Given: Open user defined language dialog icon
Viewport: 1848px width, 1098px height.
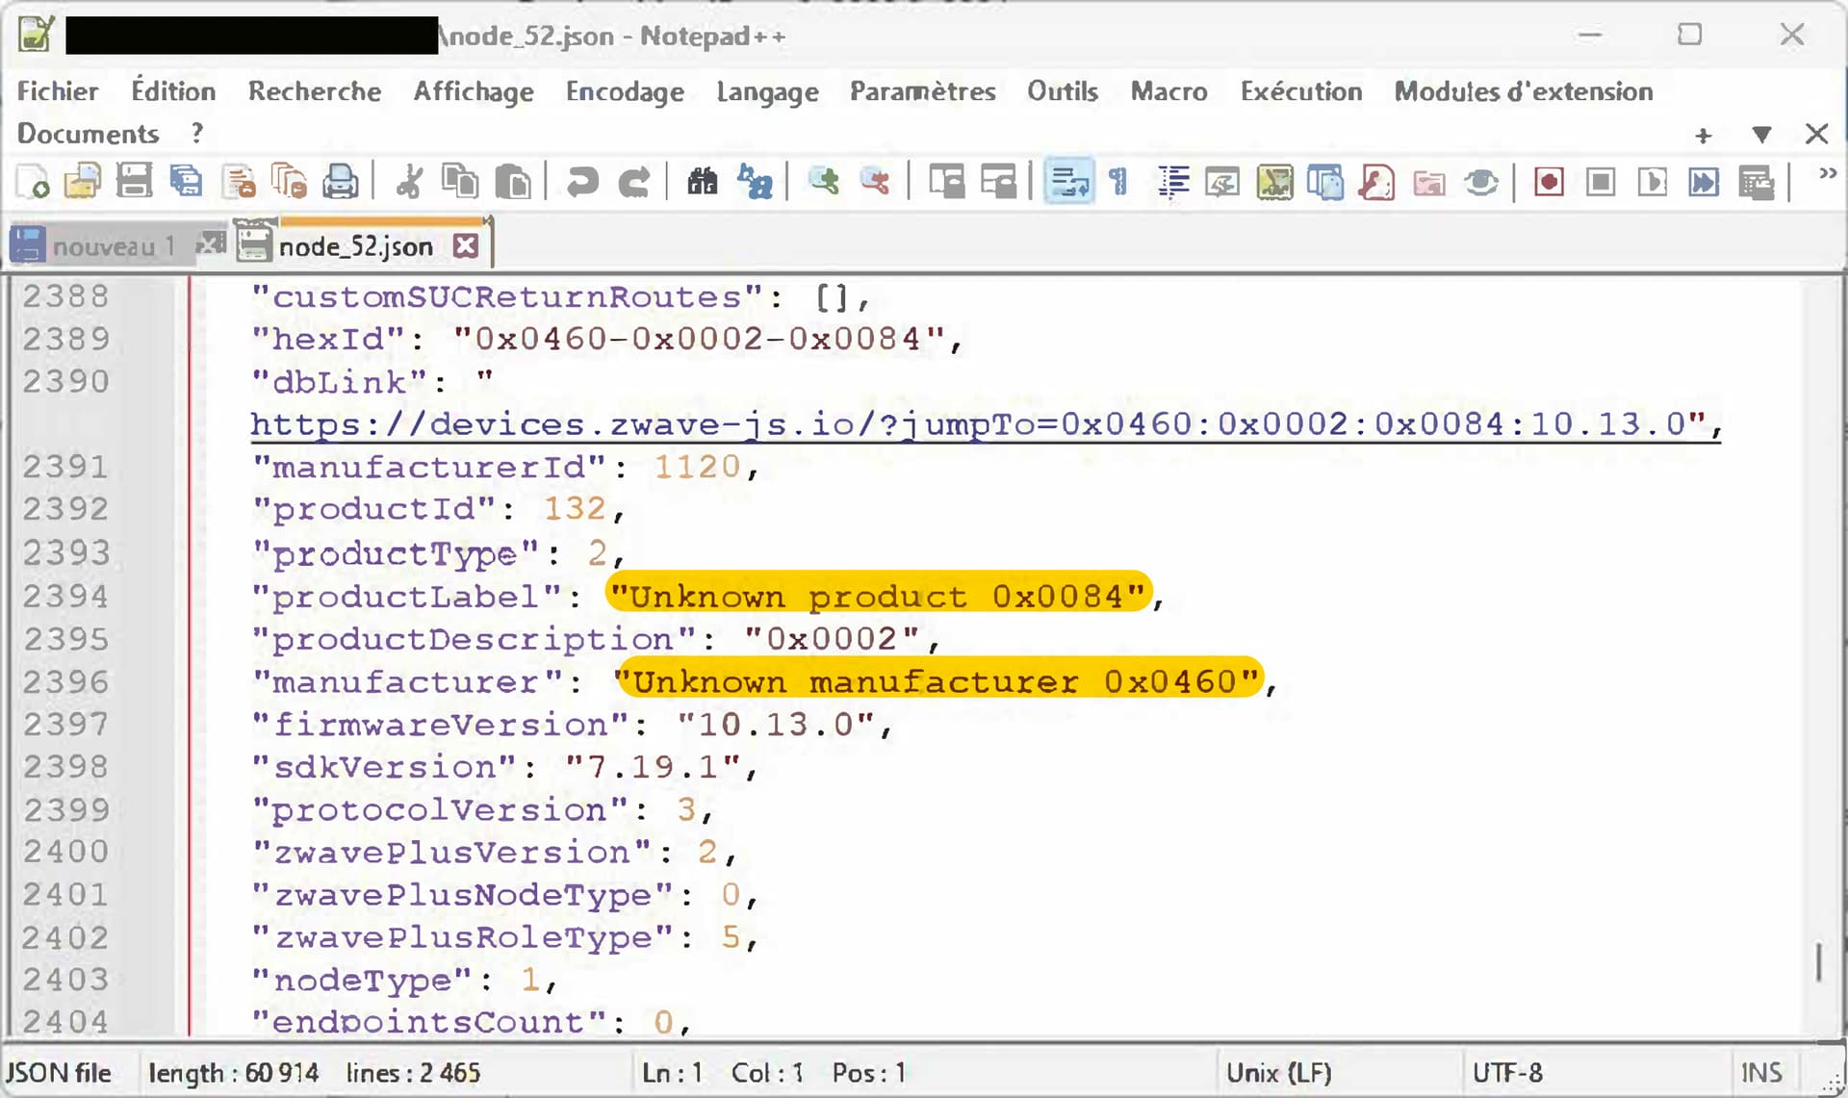Looking at the screenshot, I should coord(1222,181).
